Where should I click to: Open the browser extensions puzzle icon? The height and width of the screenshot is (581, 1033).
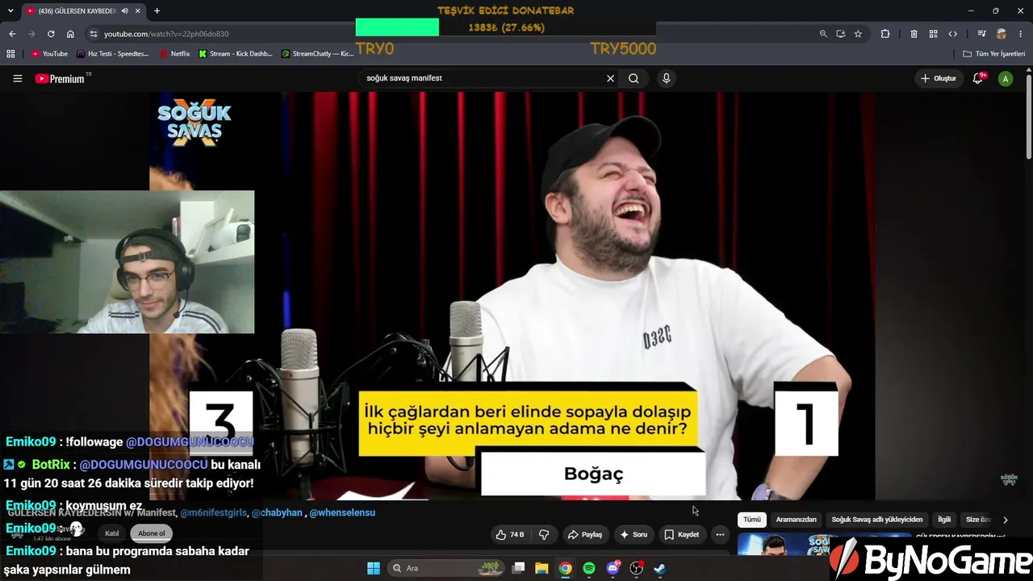click(x=885, y=34)
